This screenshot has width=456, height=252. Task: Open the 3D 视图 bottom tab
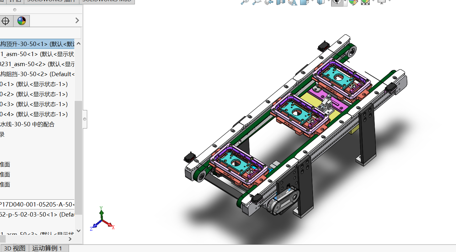click(x=14, y=248)
